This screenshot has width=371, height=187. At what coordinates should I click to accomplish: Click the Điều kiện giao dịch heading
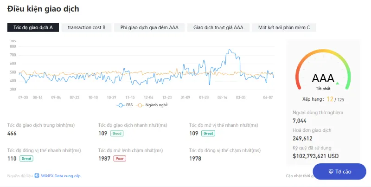[43, 9]
